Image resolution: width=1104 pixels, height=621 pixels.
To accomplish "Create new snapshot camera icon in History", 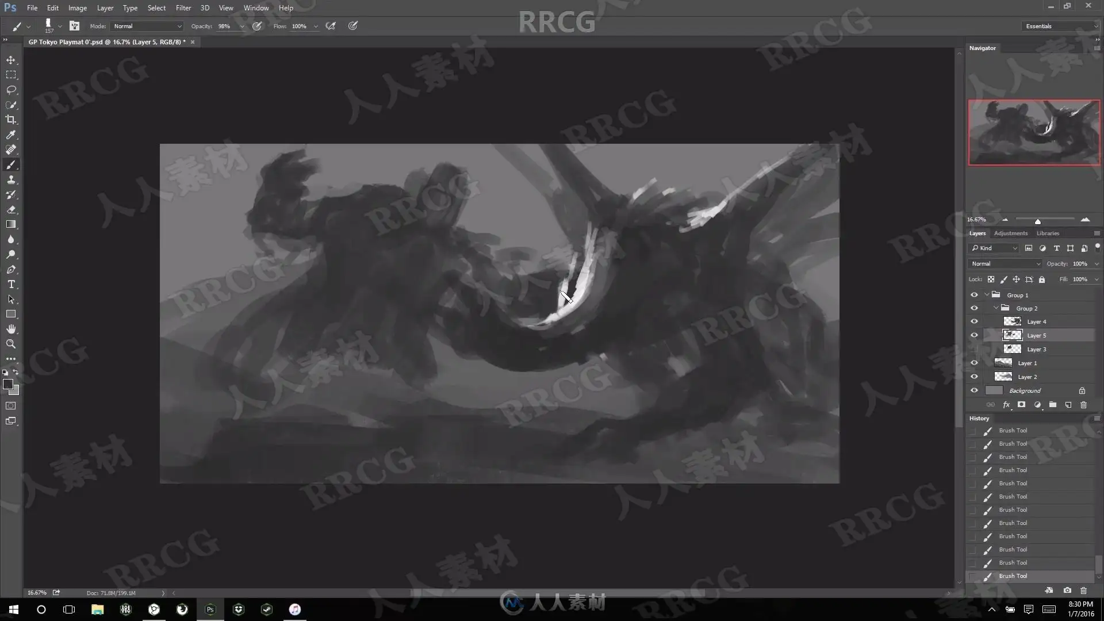I will point(1067,590).
